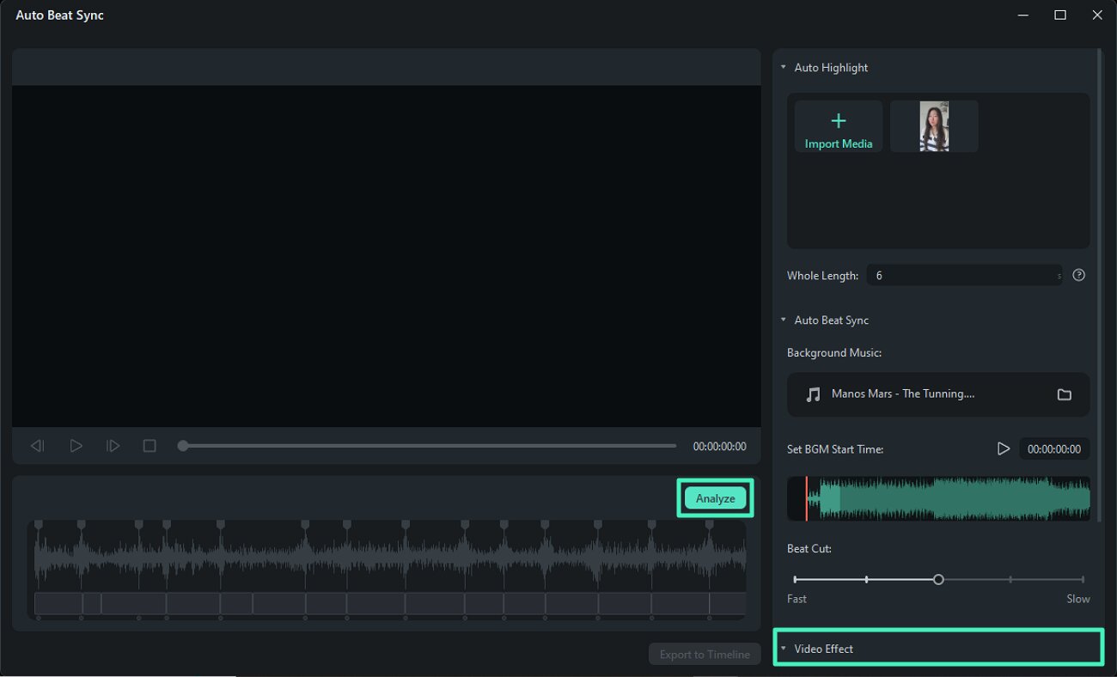
Task: Click the Beat Cut slider handle
Action: pos(938,580)
